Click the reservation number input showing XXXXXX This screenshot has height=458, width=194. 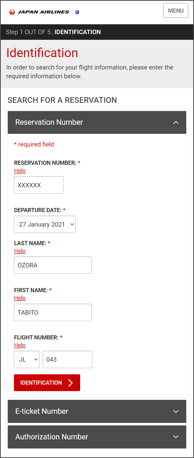coord(39,185)
